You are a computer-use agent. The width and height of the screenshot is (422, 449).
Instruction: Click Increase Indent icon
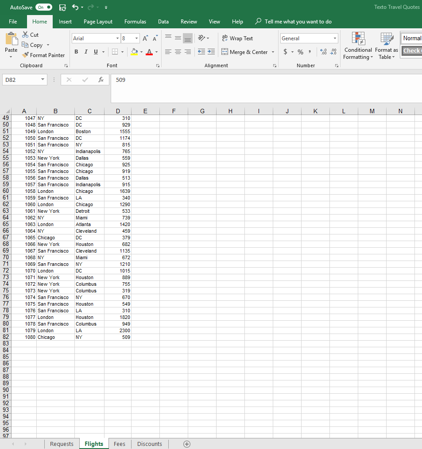[211, 52]
